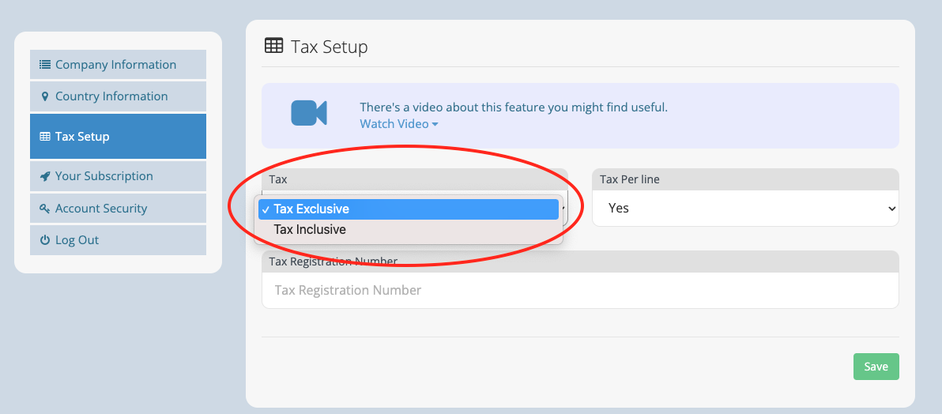Focus the Tax Registration Number input field
Viewport: 942px width, 414px height.
580,290
